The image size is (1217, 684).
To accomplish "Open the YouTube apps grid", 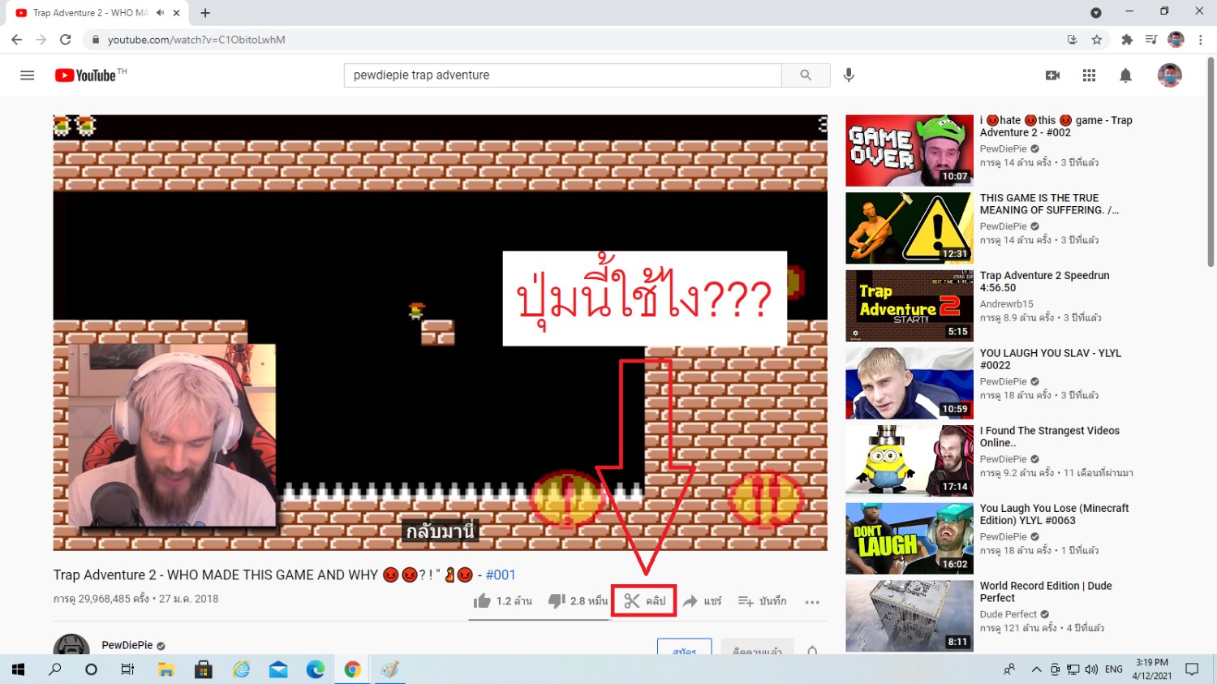I will [x=1089, y=75].
